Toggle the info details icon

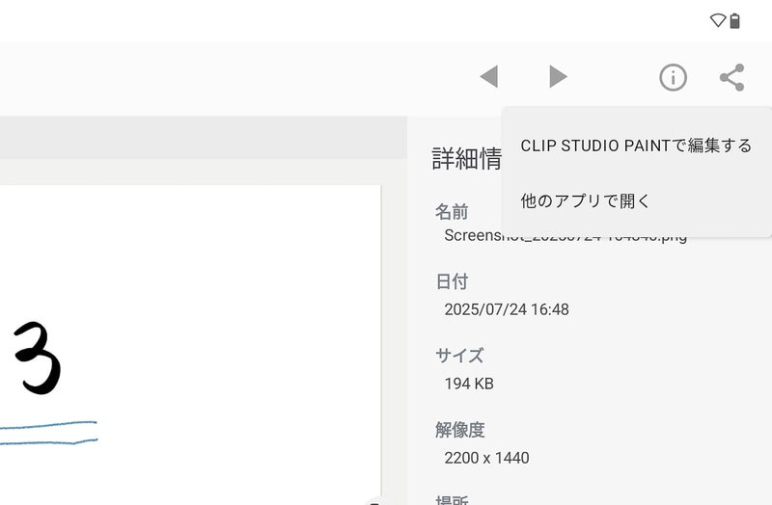pos(673,77)
